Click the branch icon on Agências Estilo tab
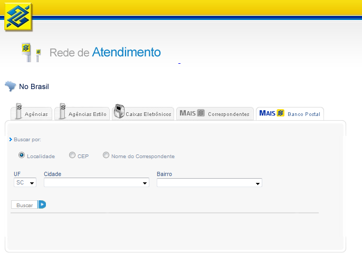Image resolution: width=362 pixels, height=263 pixels. pos(63,112)
